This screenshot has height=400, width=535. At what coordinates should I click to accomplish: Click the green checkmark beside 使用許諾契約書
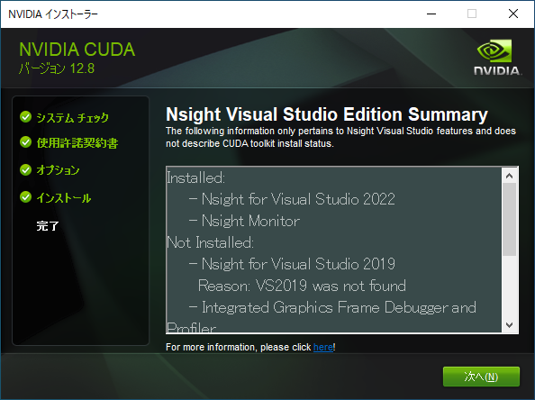[25, 142]
